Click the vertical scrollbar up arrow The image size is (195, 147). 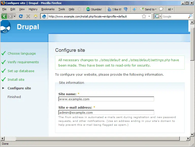tap(192, 22)
